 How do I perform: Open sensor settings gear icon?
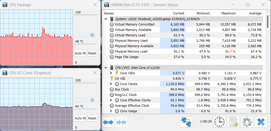point(247,122)
